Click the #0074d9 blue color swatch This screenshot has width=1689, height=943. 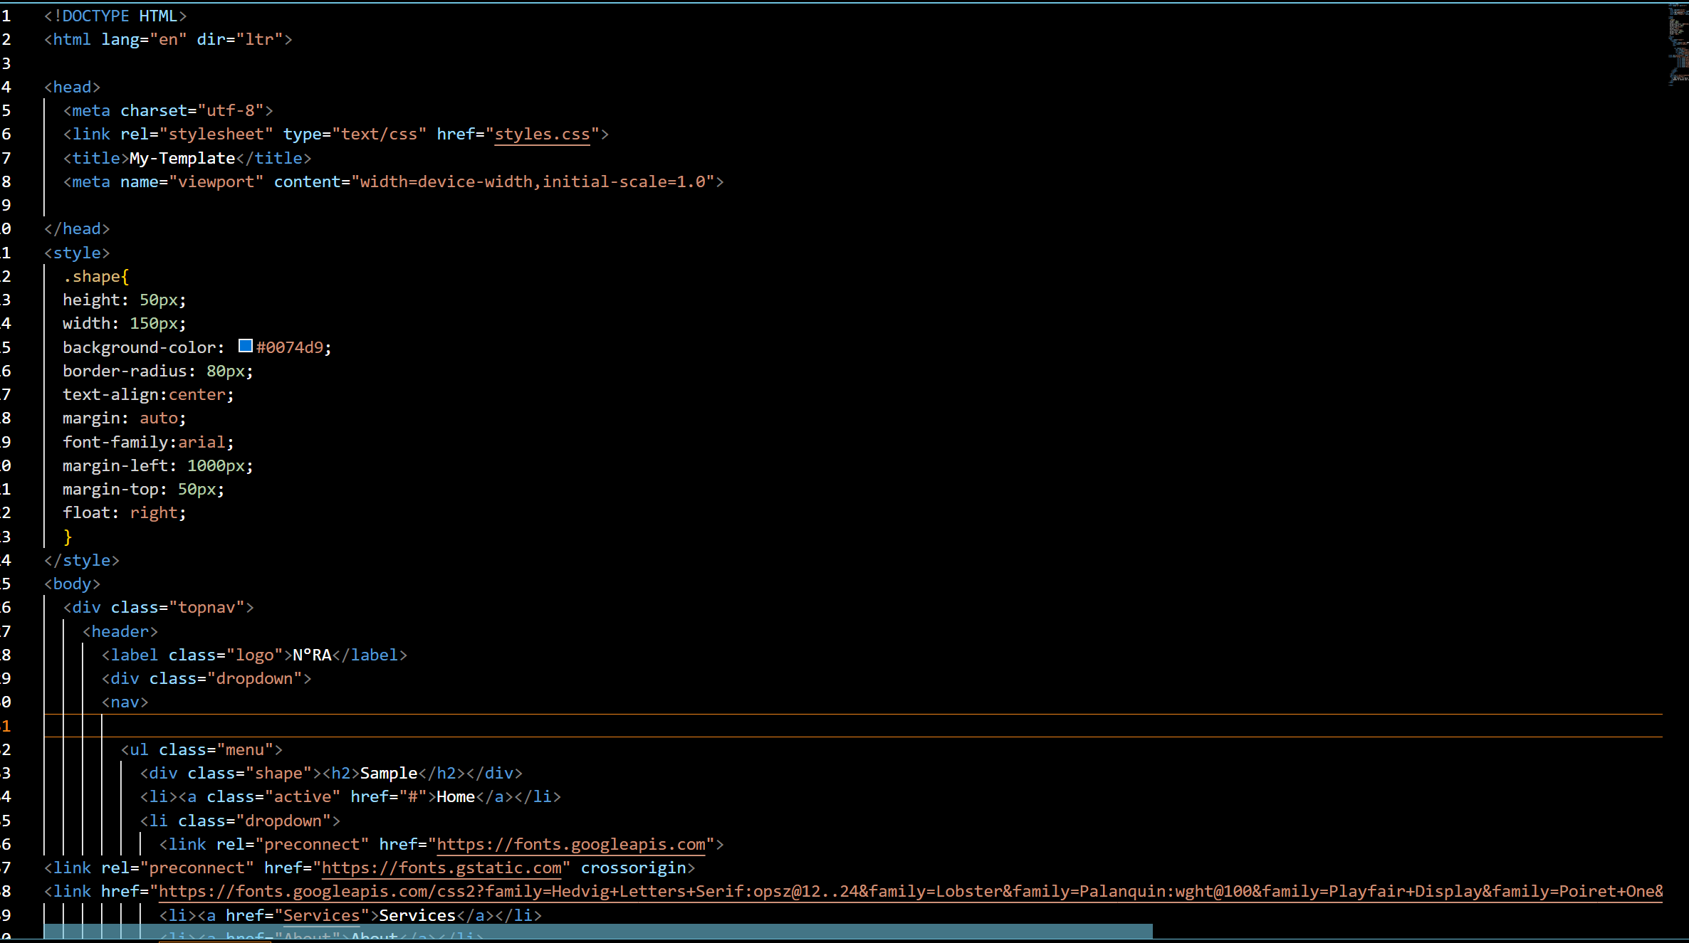tap(246, 346)
